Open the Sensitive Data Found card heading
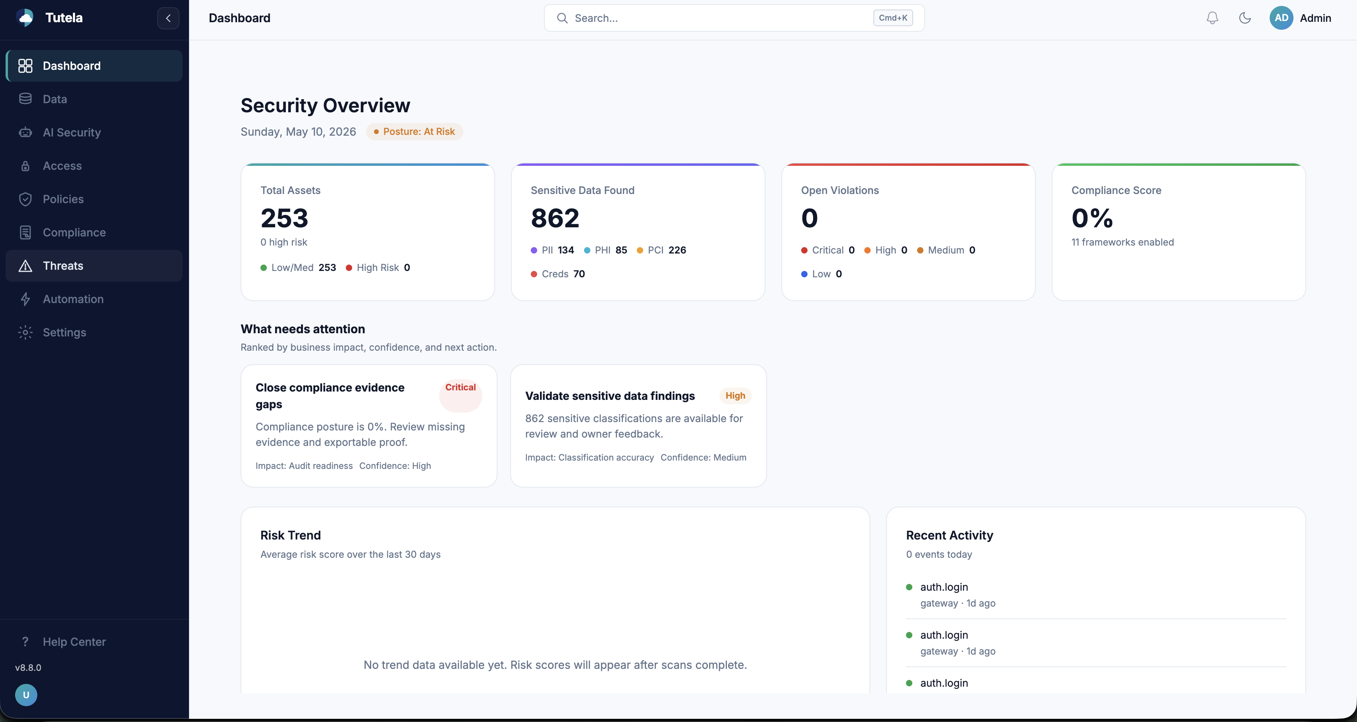Image resolution: width=1357 pixels, height=722 pixels. click(582, 190)
